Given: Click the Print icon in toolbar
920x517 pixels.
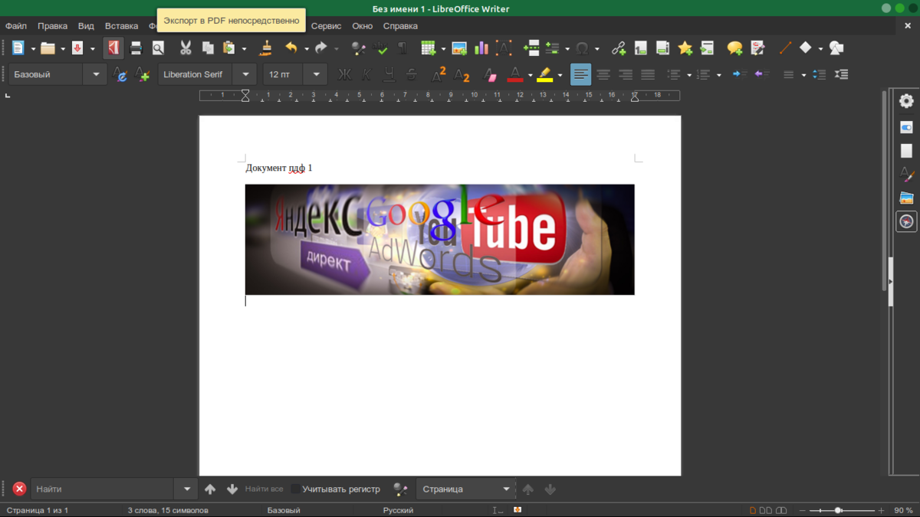Looking at the screenshot, I should tap(136, 48).
